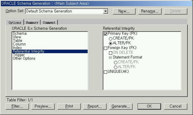Select View in the generation list

tap(50, 37)
